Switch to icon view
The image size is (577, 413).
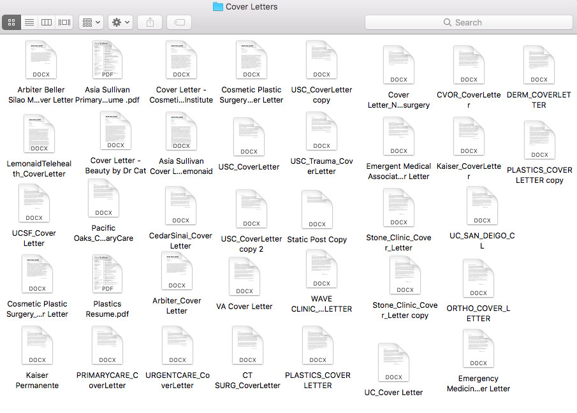click(11, 22)
